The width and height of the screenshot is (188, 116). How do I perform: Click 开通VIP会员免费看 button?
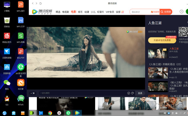(162, 40)
